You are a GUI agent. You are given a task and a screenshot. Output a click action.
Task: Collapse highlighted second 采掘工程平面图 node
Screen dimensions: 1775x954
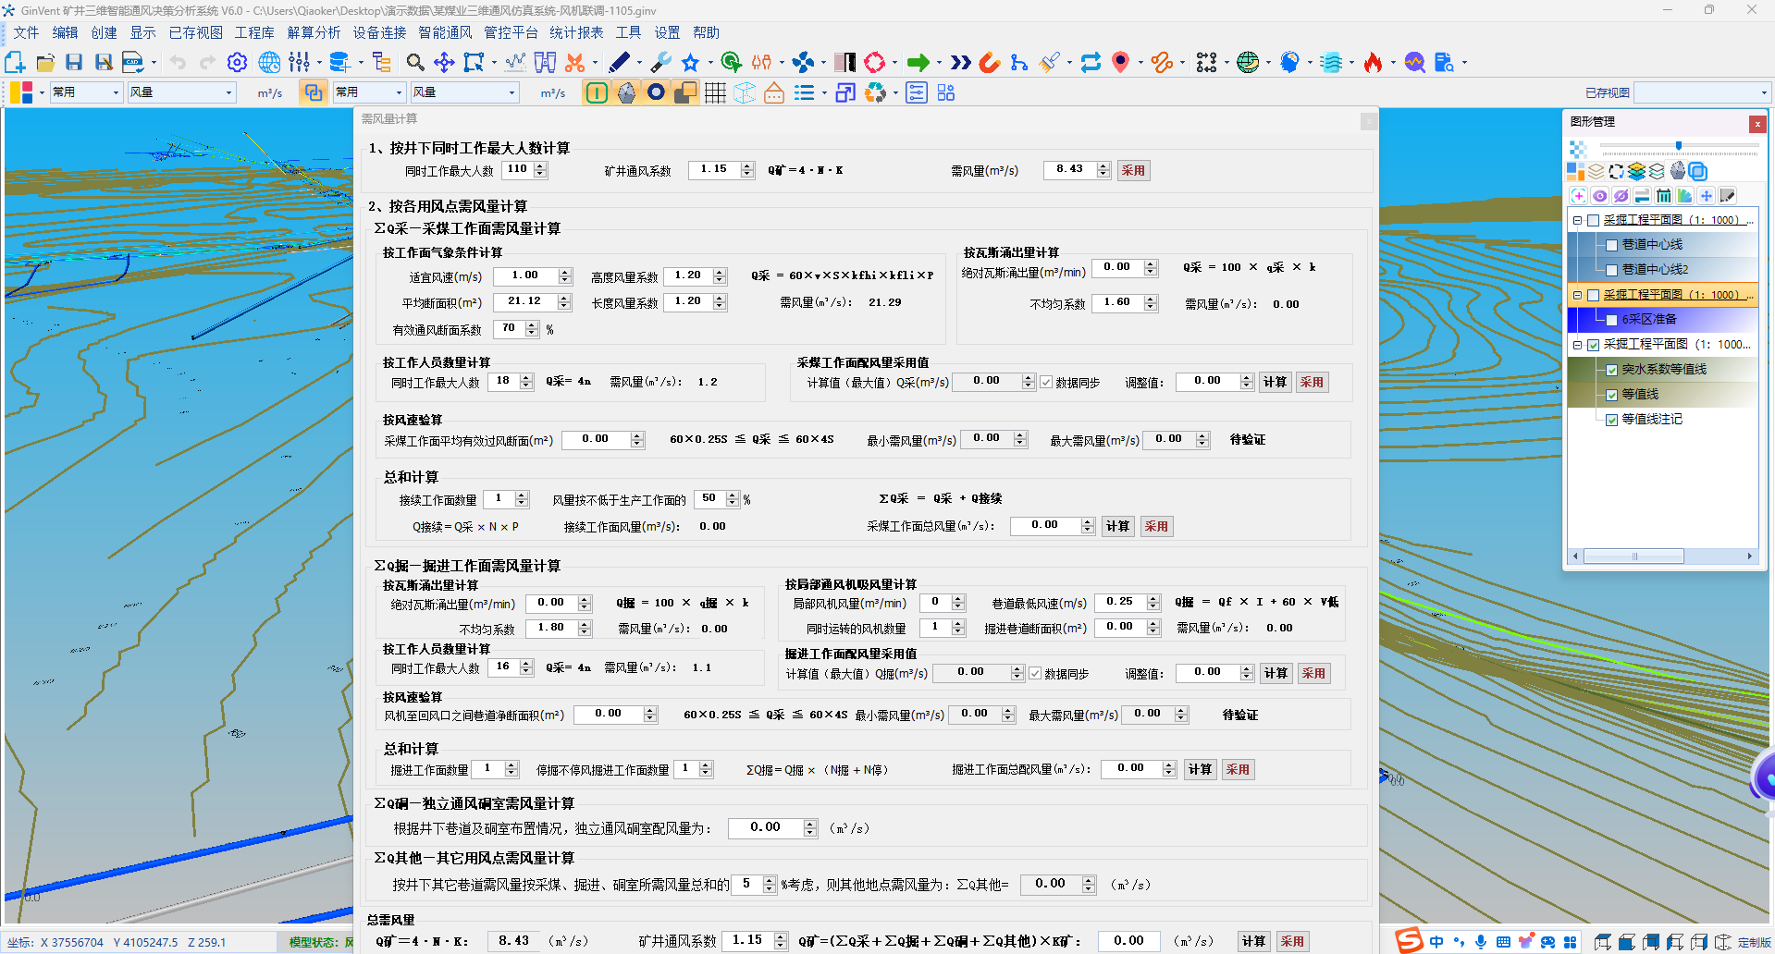point(1578,295)
